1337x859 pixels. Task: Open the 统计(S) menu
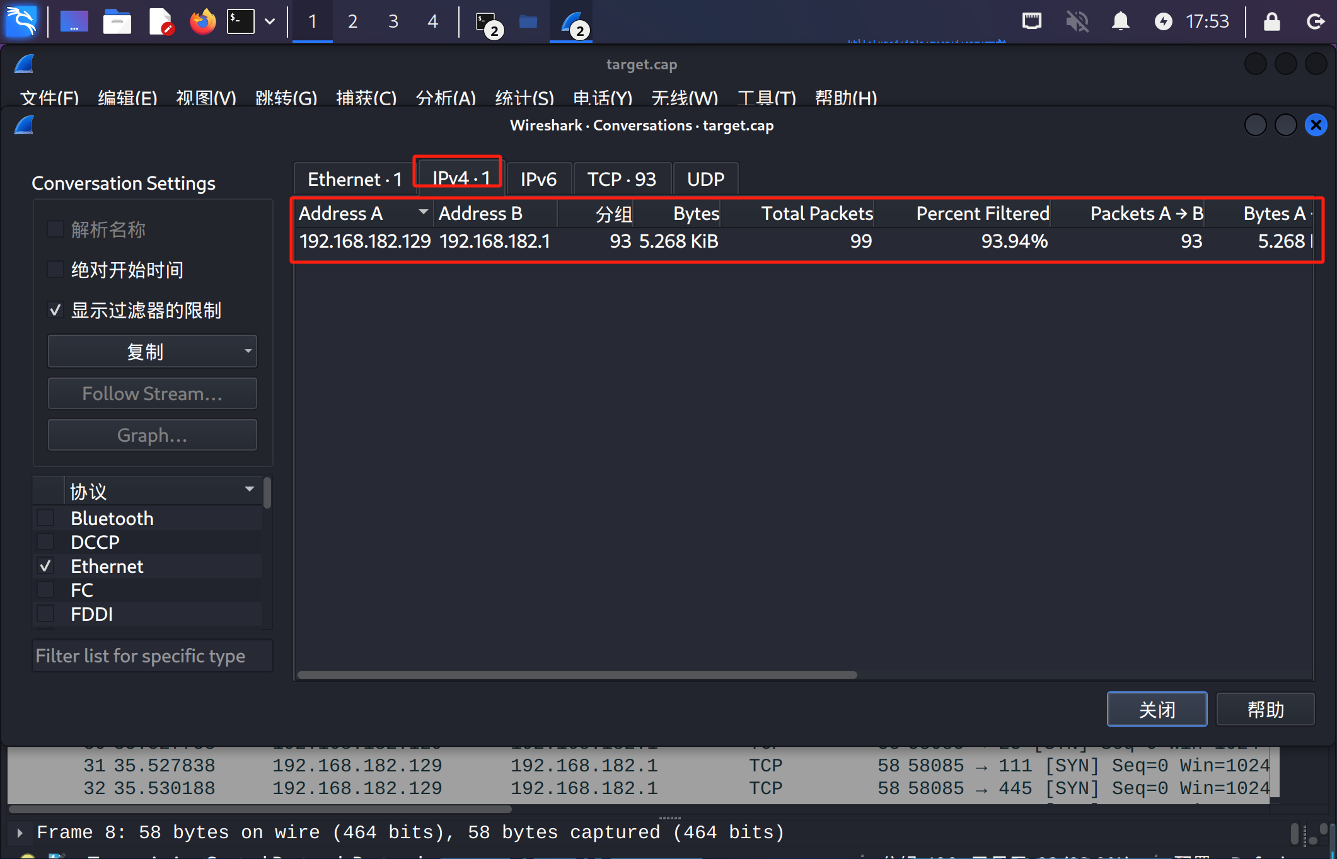tap(524, 98)
